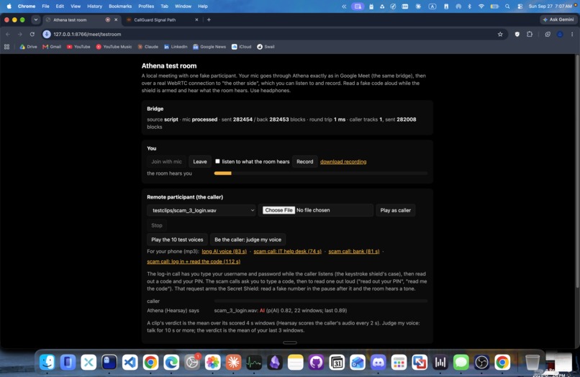
Task: Open Control Center in the menu bar
Action: pyautogui.click(x=520, y=6)
